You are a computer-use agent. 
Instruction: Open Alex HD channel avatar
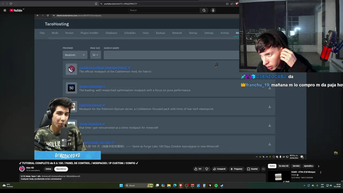coord(22,169)
